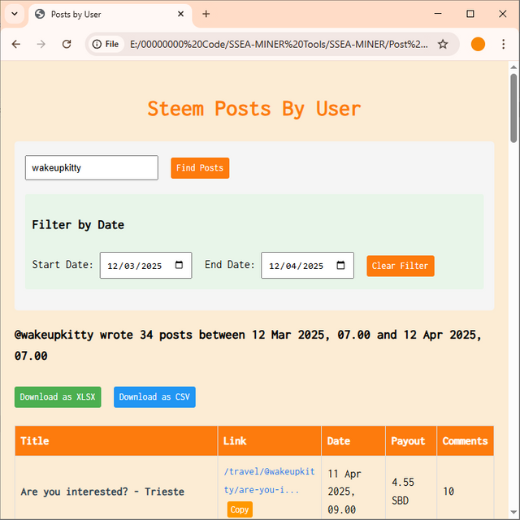Open the orange profile avatar

478,44
